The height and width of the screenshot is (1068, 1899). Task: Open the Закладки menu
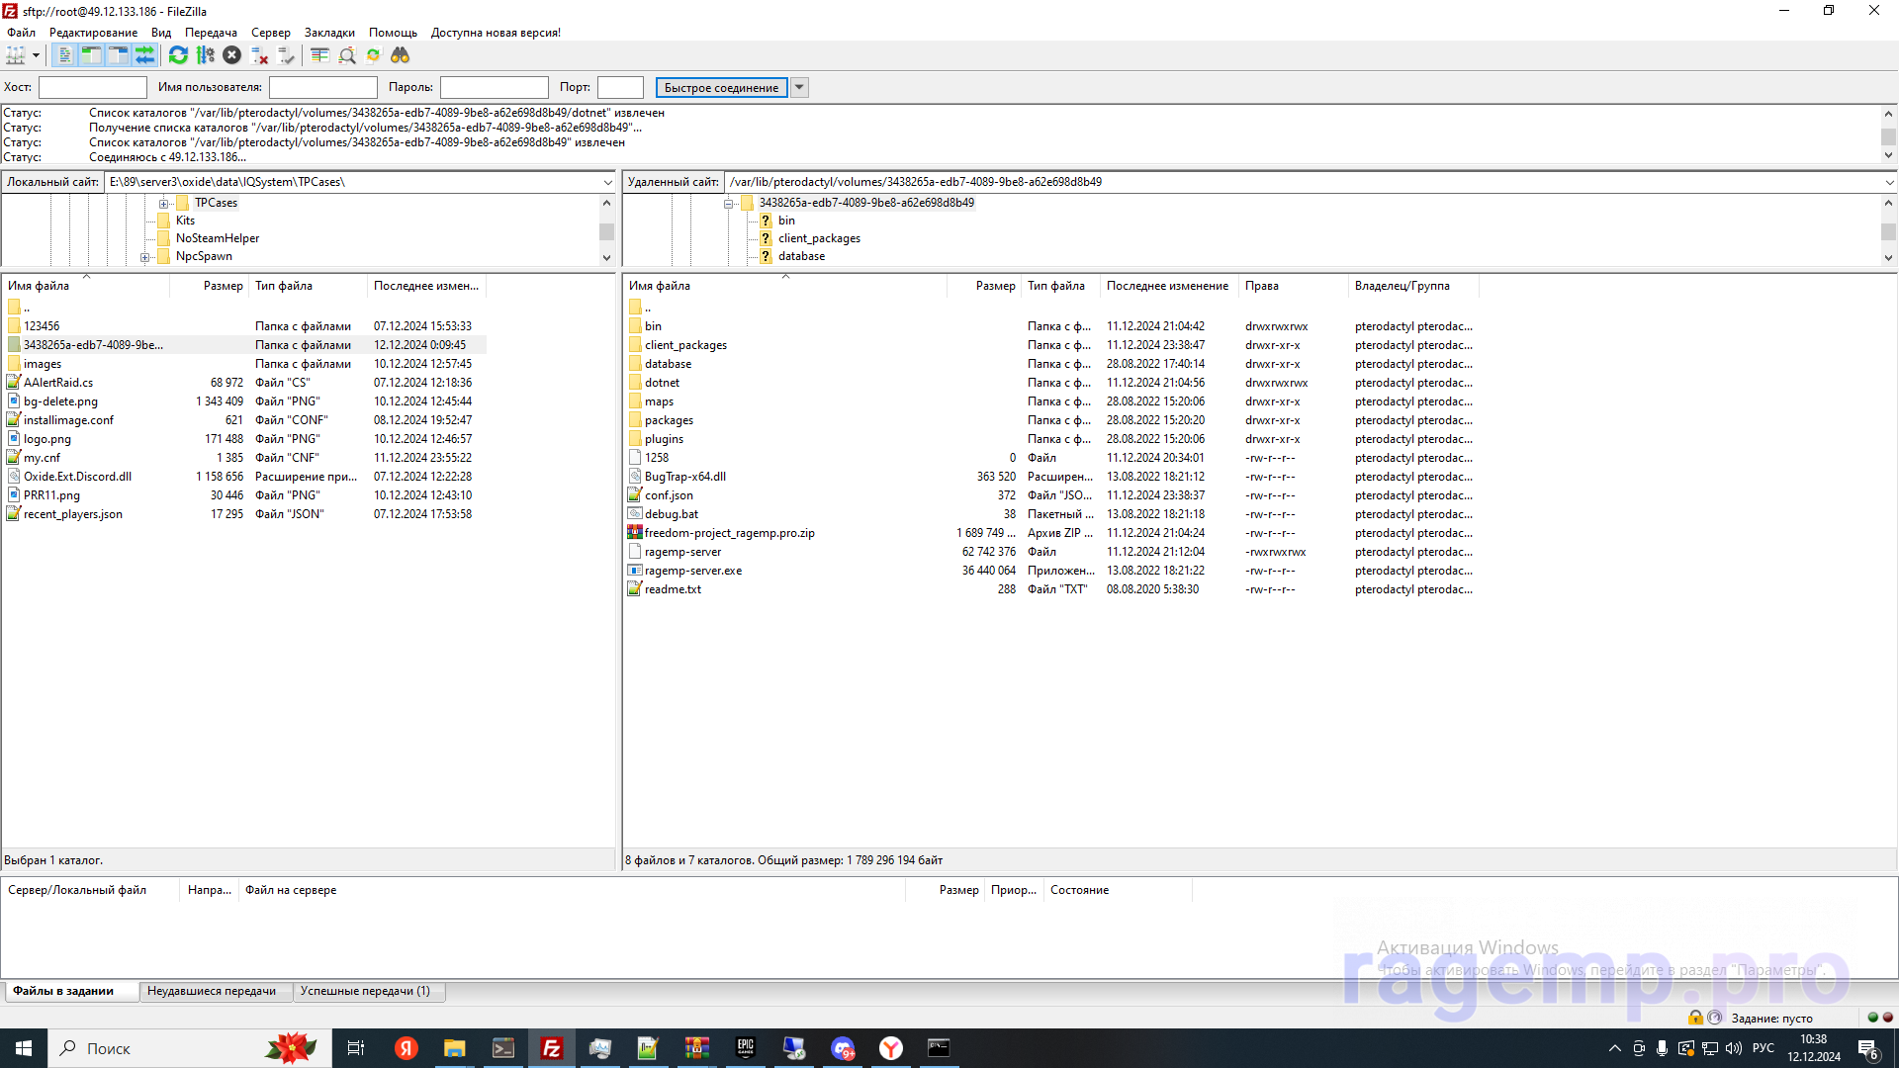[329, 33]
